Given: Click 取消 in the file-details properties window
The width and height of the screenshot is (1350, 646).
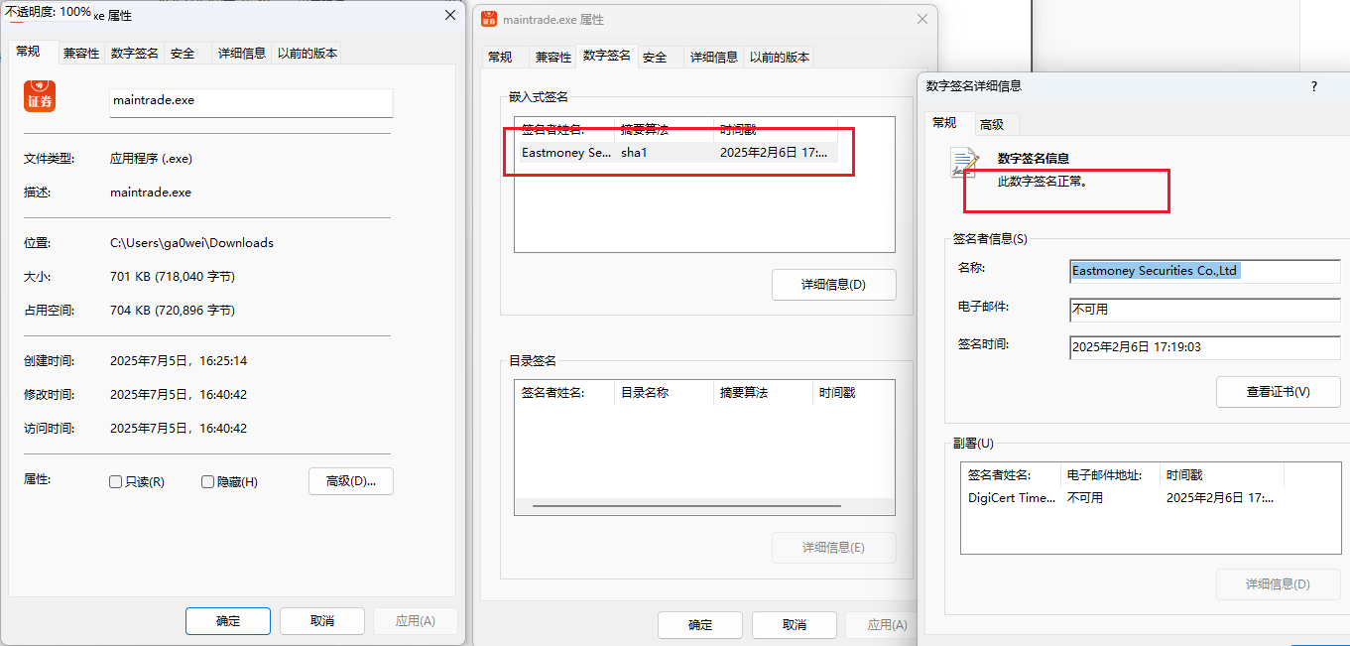Looking at the screenshot, I should click(321, 621).
